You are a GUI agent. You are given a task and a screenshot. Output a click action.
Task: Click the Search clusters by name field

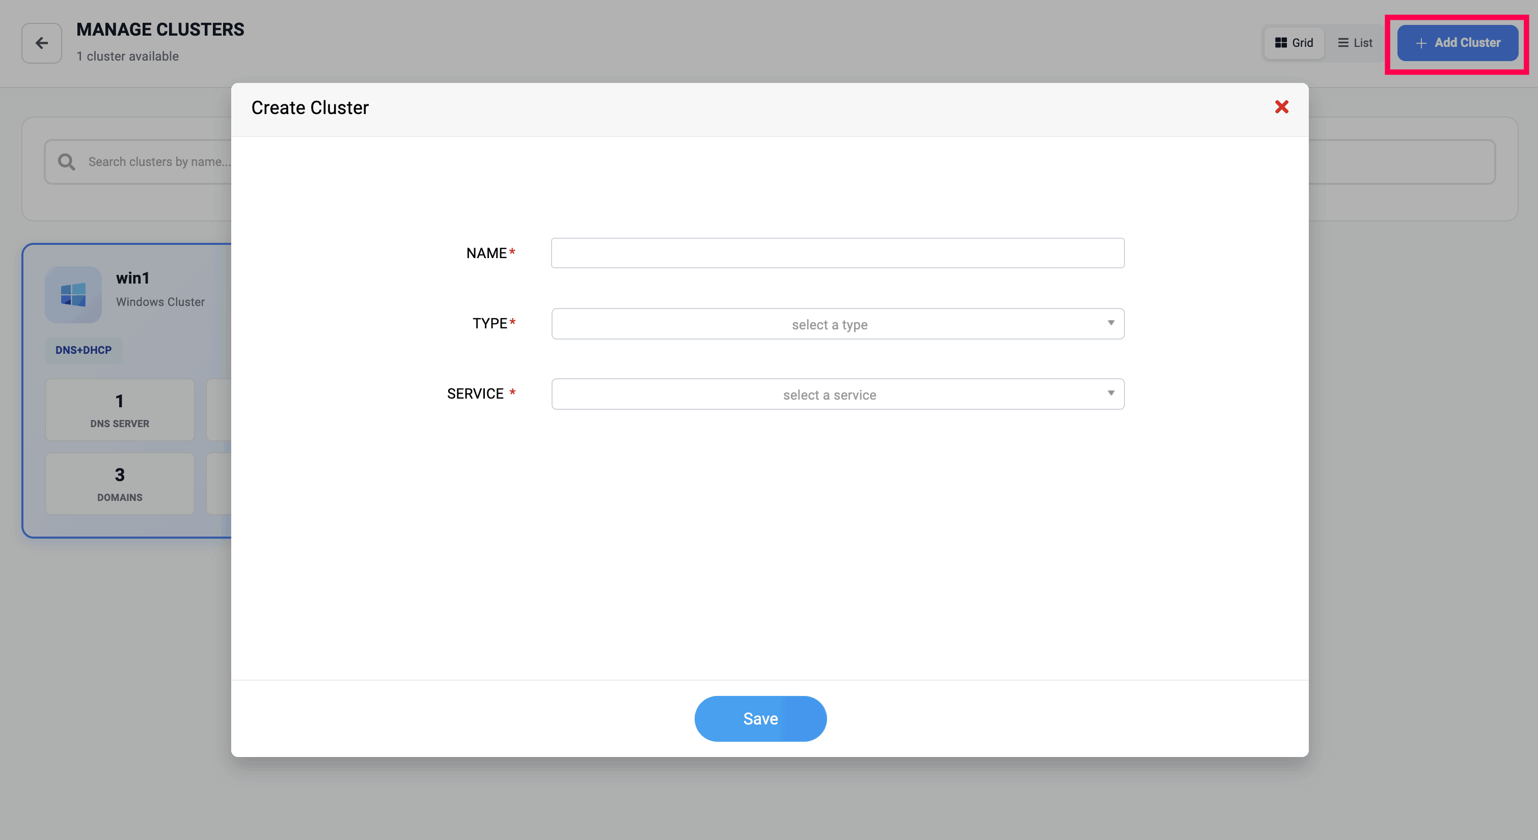[x=158, y=162]
